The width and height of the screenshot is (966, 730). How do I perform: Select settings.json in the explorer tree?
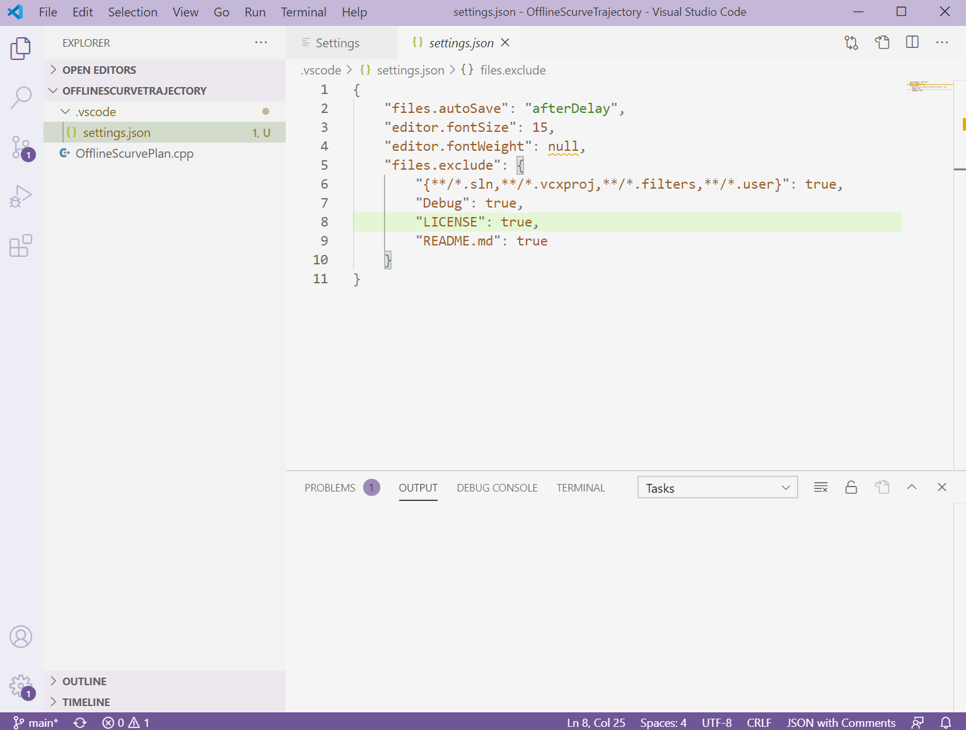pos(165,132)
